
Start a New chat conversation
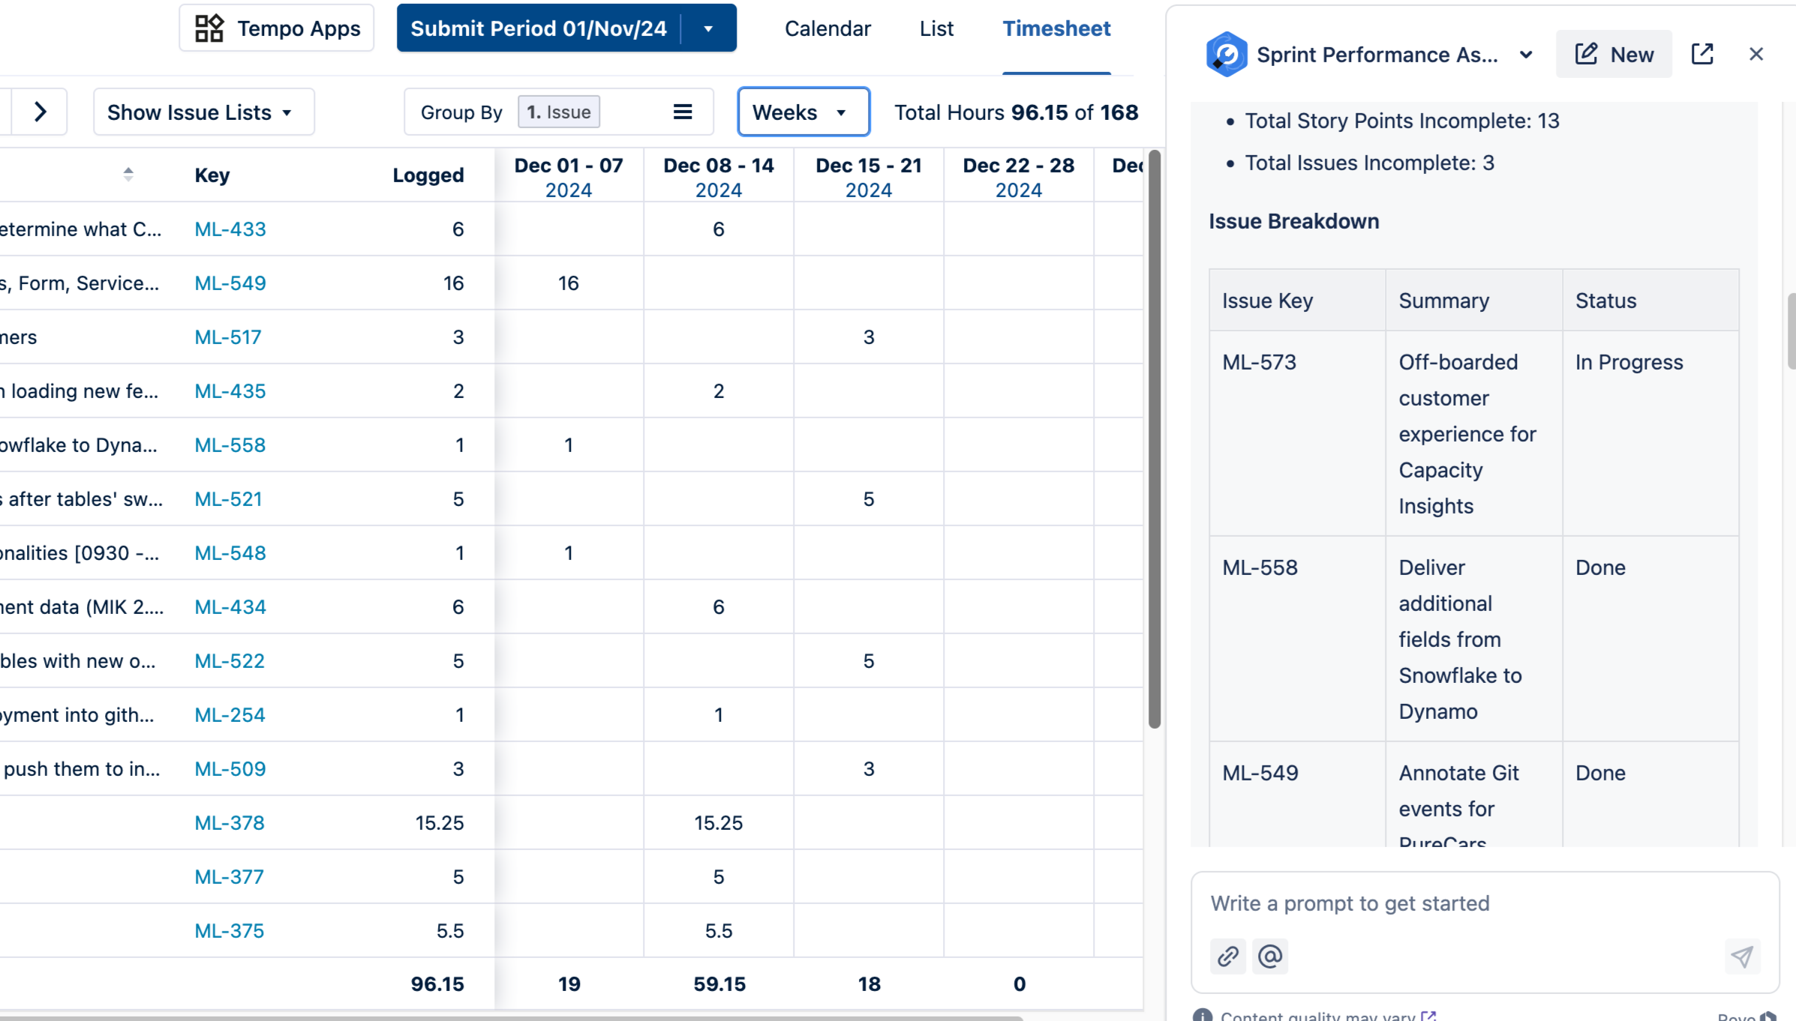(x=1614, y=54)
